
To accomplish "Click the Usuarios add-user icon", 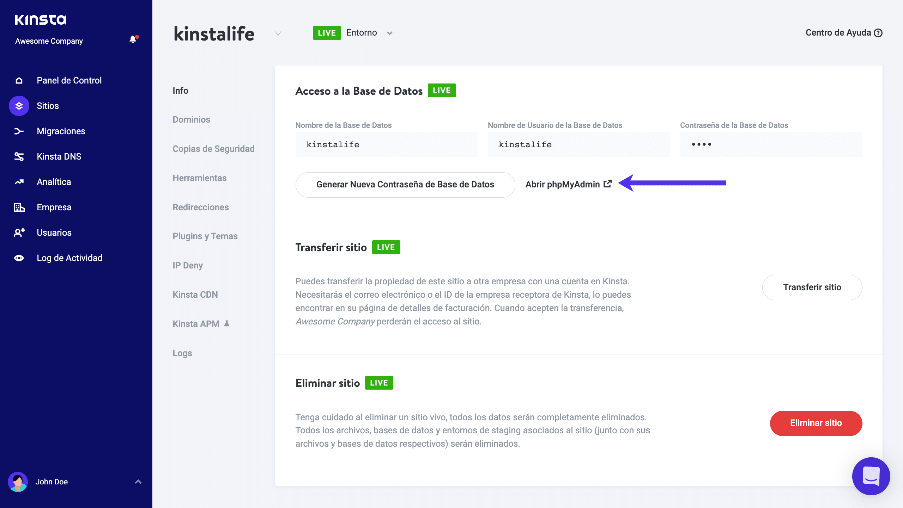I will point(19,233).
